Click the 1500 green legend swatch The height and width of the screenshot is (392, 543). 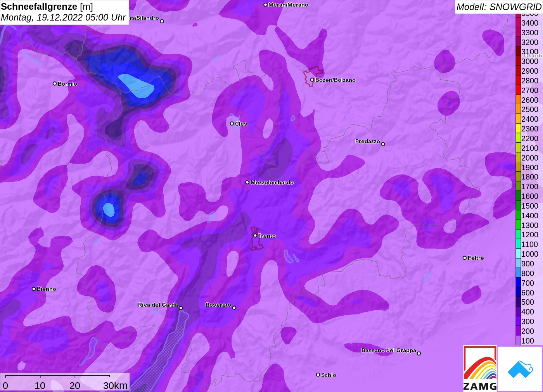(x=518, y=205)
